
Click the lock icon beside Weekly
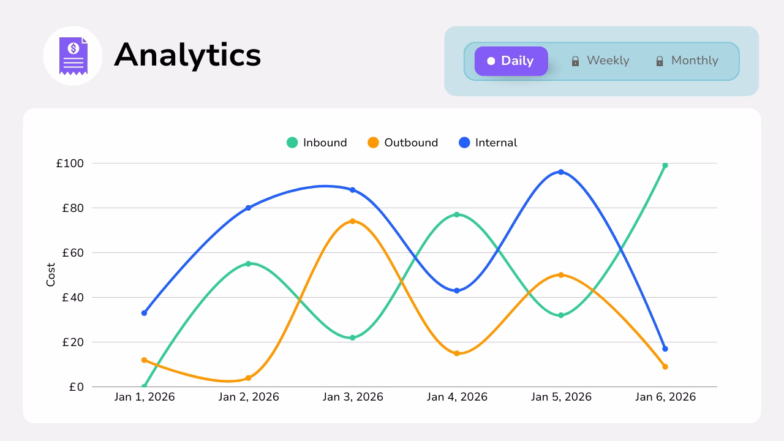(x=575, y=61)
